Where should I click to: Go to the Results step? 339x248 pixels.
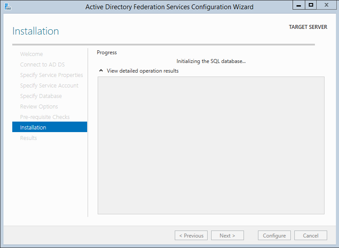28,138
